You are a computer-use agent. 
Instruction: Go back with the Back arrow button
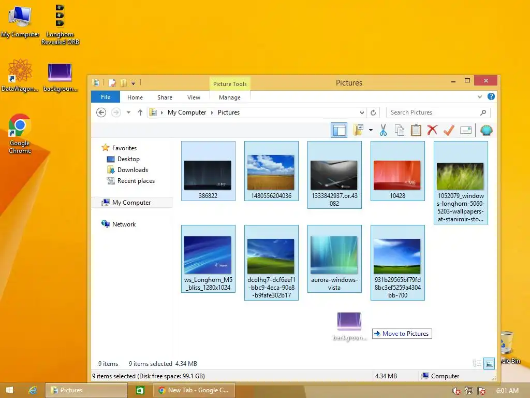click(x=101, y=112)
